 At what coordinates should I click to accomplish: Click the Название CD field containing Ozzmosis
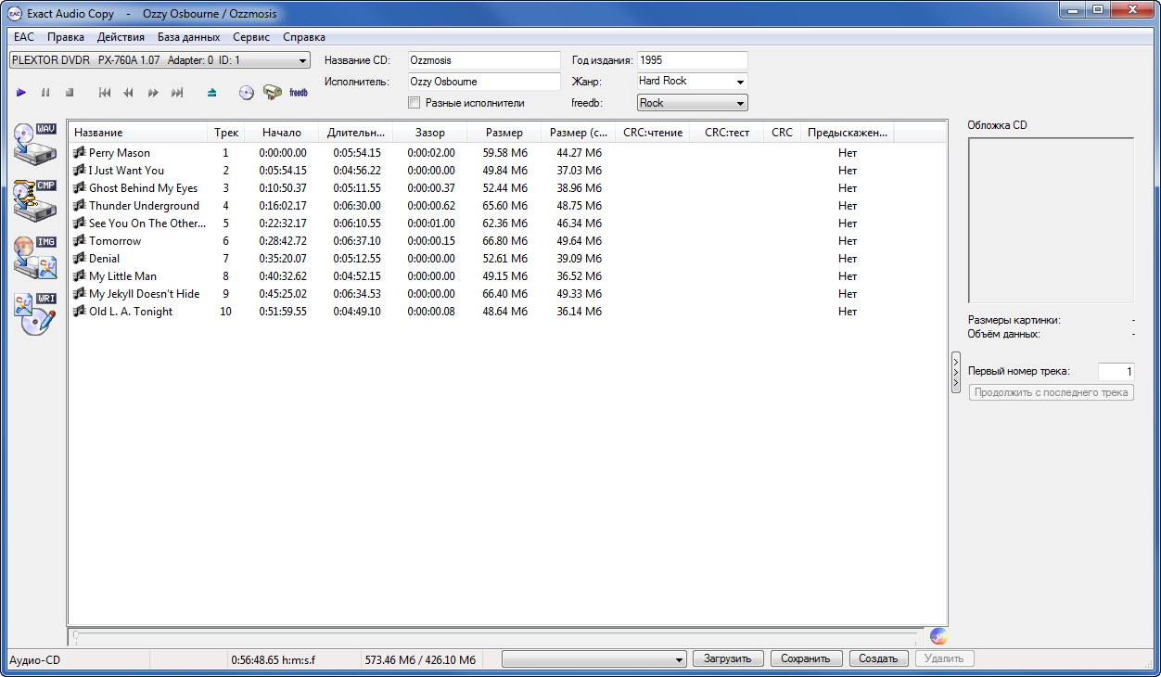coord(484,60)
